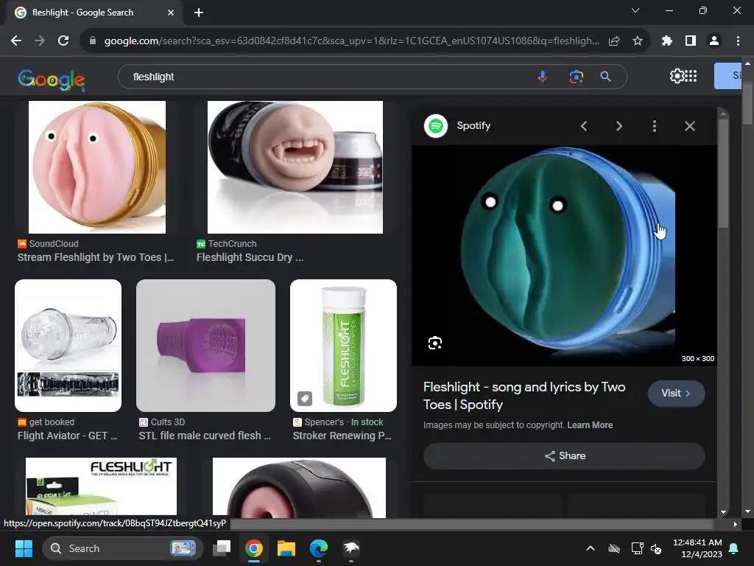Go to Google homepage via logo

coord(51,80)
